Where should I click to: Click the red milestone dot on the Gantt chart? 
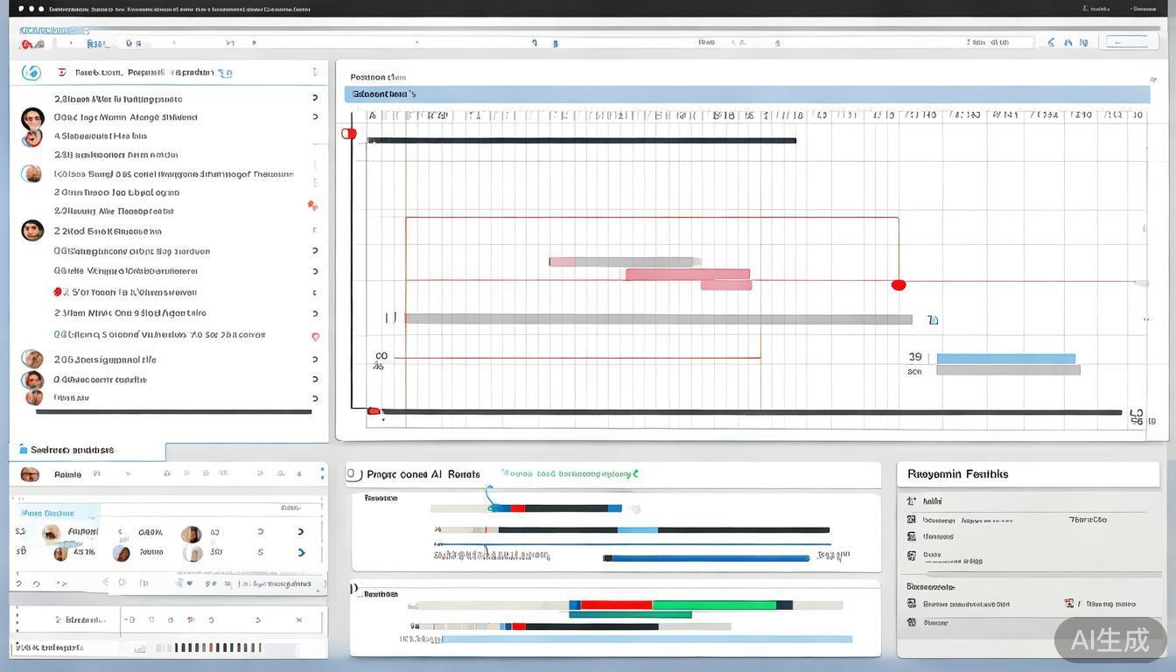tap(898, 284)
